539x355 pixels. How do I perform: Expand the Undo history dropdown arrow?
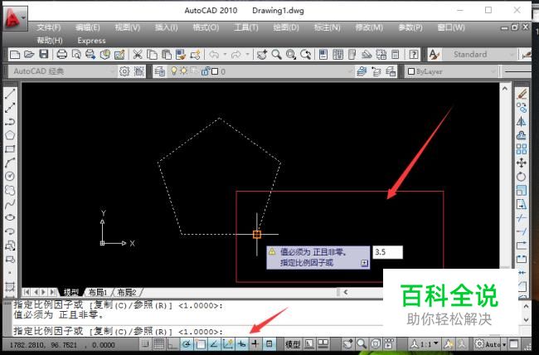pyautogui.click(x=225, y=55)
